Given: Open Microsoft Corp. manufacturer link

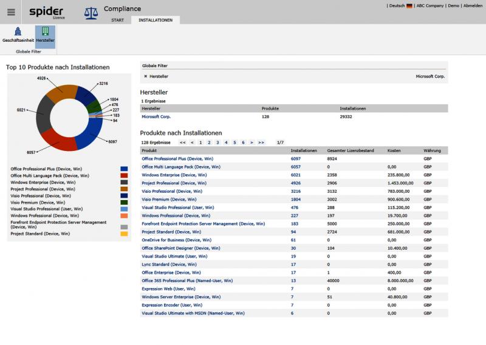Looking at the screenshot, I should [x=156, y=116].
